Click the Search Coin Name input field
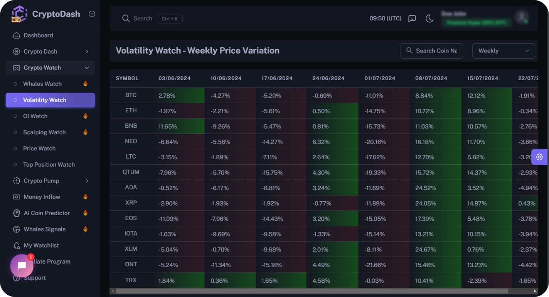The height and width of the screenshot is (297, 549). (432, 51)
